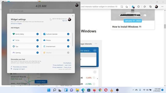Launch Opera from the taskbar
This screenshot has height=93, width=166.
[x=106, y=90]
